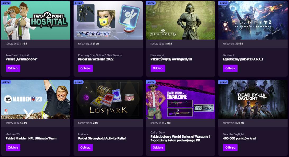Open the Pakiet Madden NFL Ultimate Team title link
Viewport: 289px width, 157px height.
click(31, 138)
